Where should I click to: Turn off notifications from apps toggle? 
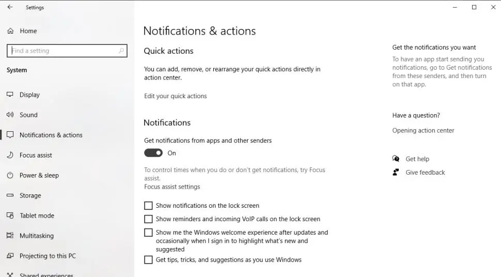(x=153, y=153)
